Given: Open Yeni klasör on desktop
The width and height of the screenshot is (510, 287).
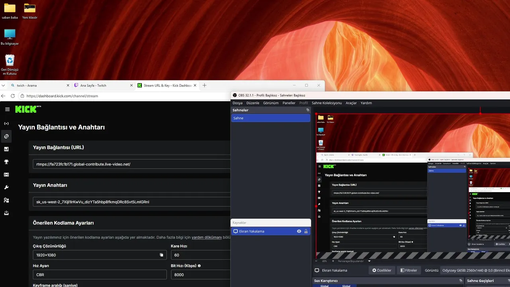Looking at the screenshot, I should (x=29, y=11).
